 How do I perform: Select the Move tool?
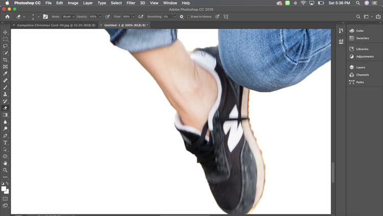(5, 32)
